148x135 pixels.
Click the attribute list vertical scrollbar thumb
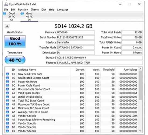click(140, 85)
